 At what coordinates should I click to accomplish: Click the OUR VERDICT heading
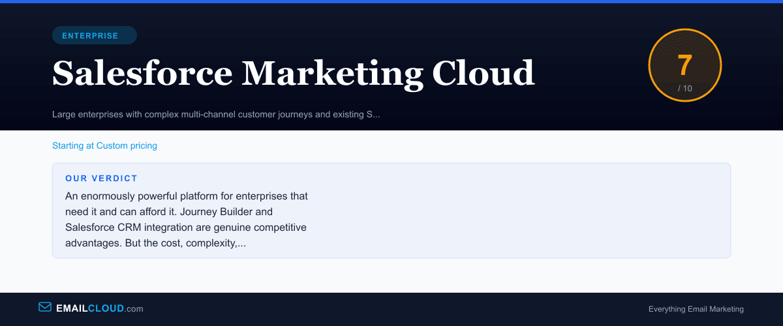point(101,178)
